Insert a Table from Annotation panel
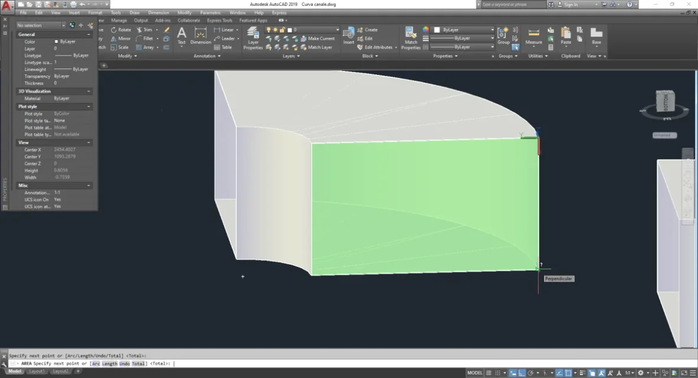The image size is (698, 378). 223,47
